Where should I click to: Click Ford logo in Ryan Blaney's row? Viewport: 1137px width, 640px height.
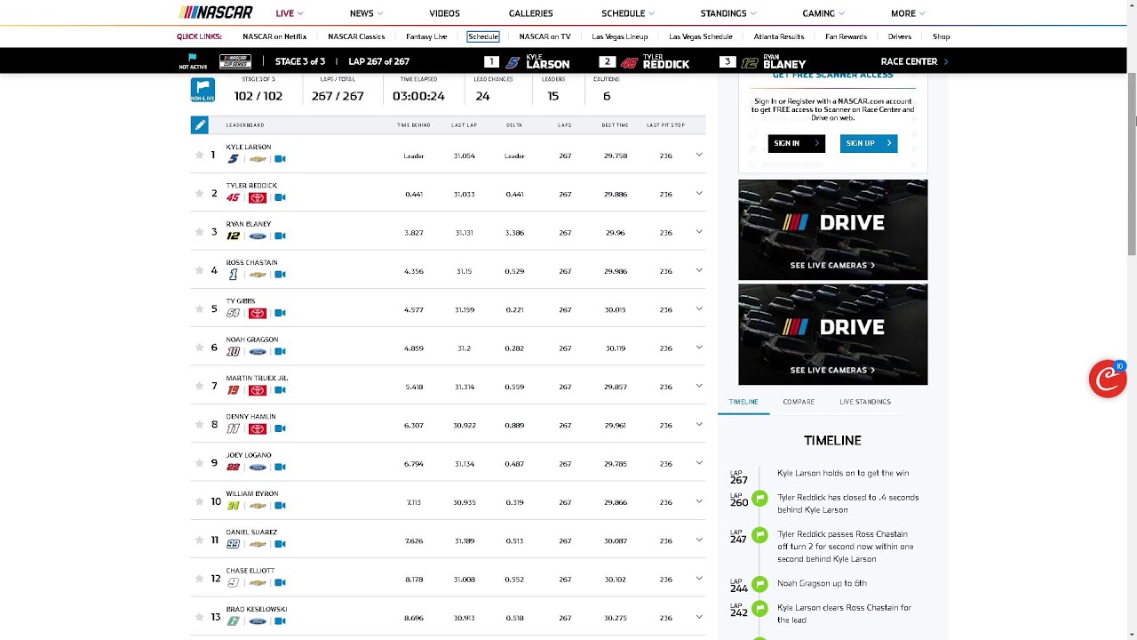[258, 236]
